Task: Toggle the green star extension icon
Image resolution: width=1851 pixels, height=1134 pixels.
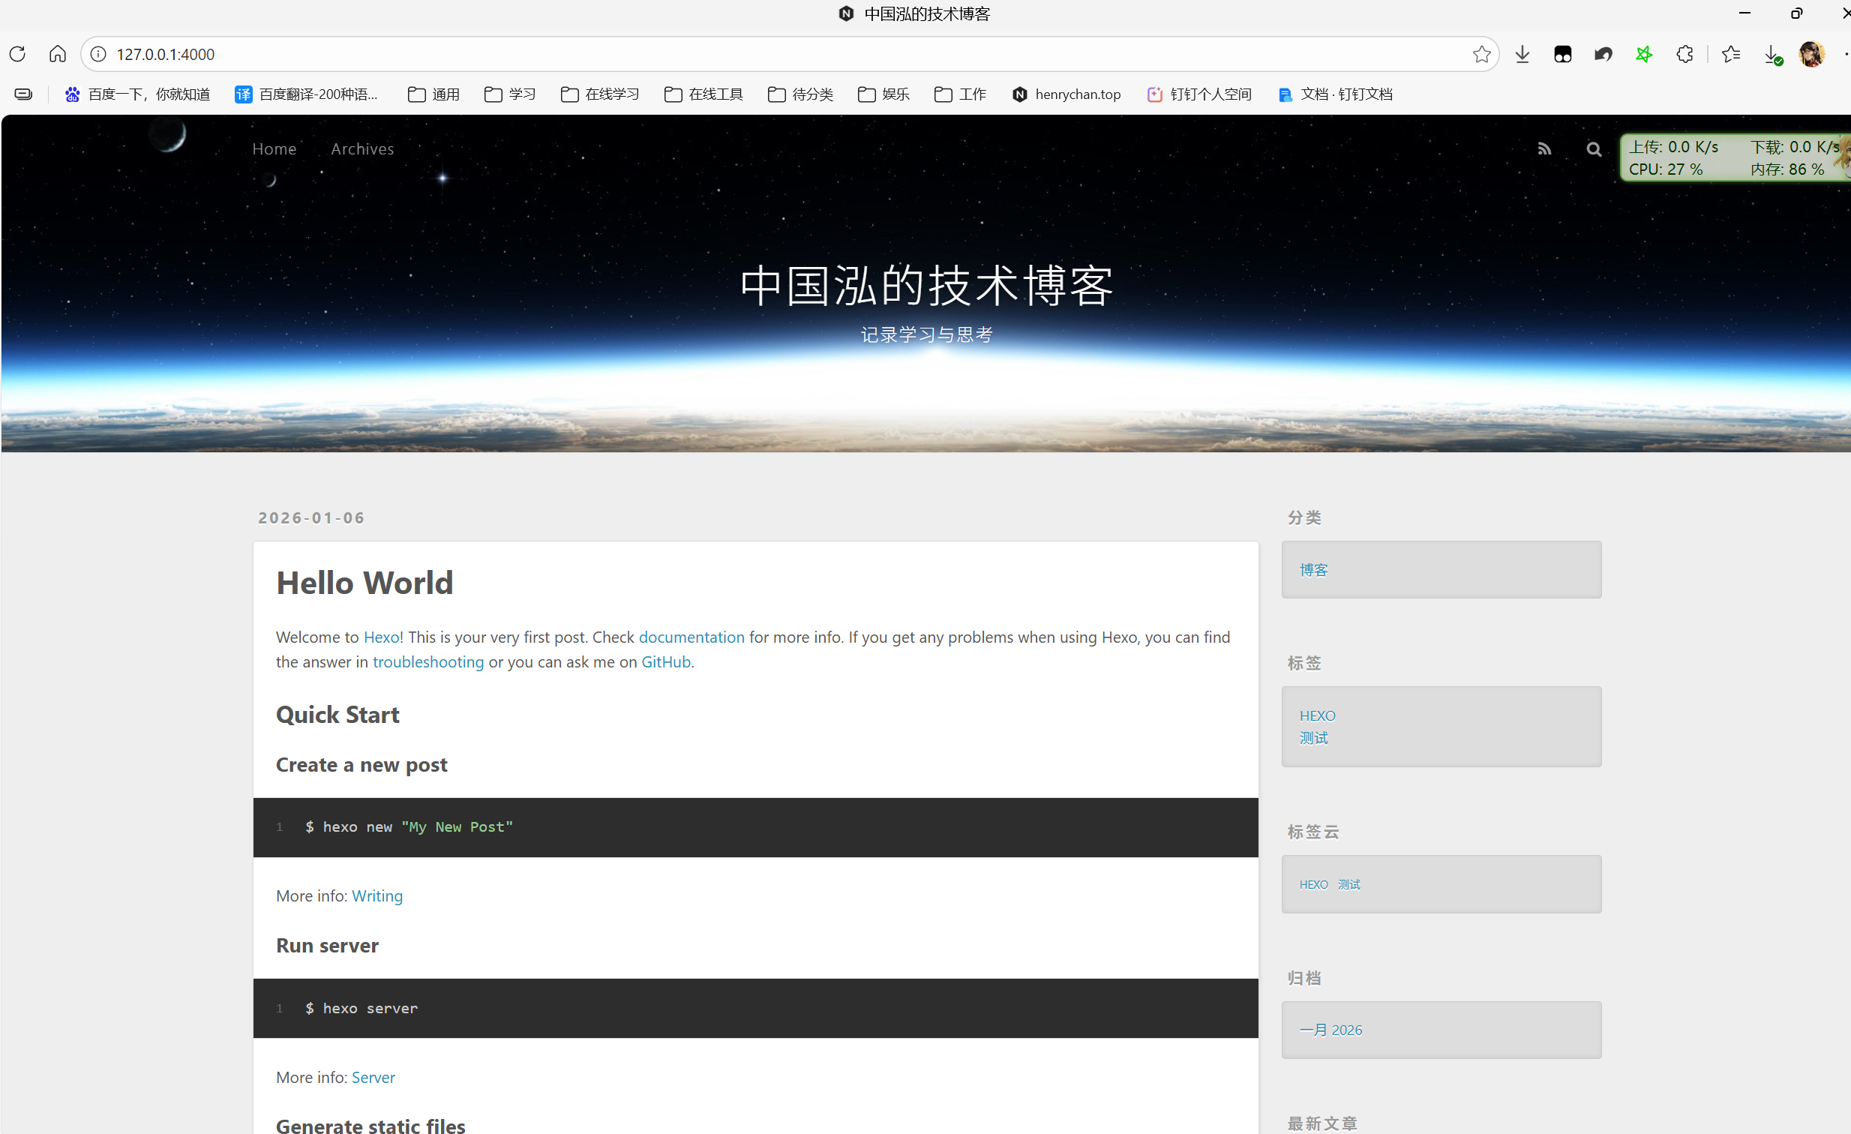Action: 1644,54
